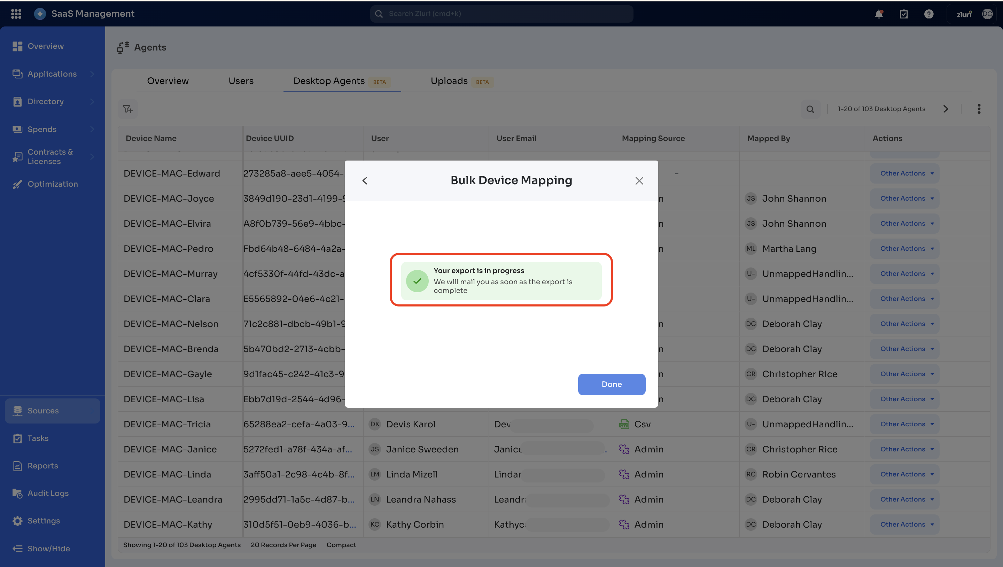Open the three-dot more options menu
This screenshot has height=567, width=1003.
coord(979,109)
